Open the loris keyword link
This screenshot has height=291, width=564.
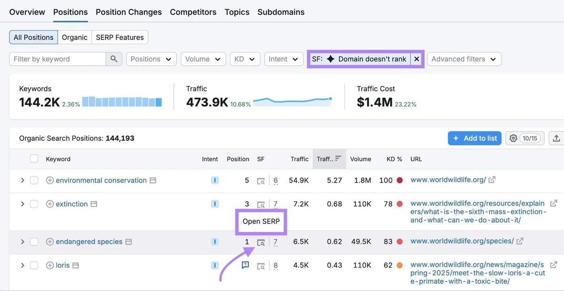coord(63,265)
